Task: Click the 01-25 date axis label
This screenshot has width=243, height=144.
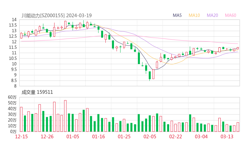Action: 124,136
